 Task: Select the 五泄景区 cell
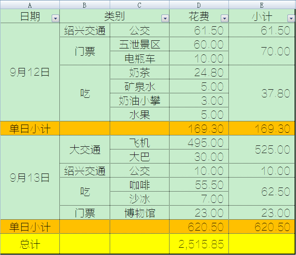pyautogui.click(x=140, y=44)
